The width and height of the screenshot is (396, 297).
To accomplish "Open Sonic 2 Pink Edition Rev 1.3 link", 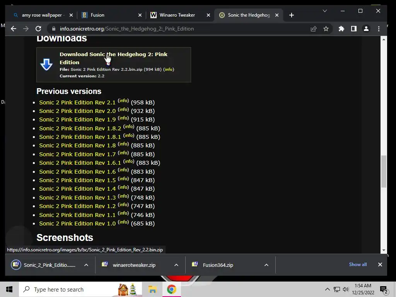I will point(77,198).
